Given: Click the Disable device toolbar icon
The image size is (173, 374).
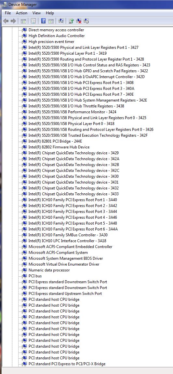Looking at the screenshot, I should [x=86, y=21].
